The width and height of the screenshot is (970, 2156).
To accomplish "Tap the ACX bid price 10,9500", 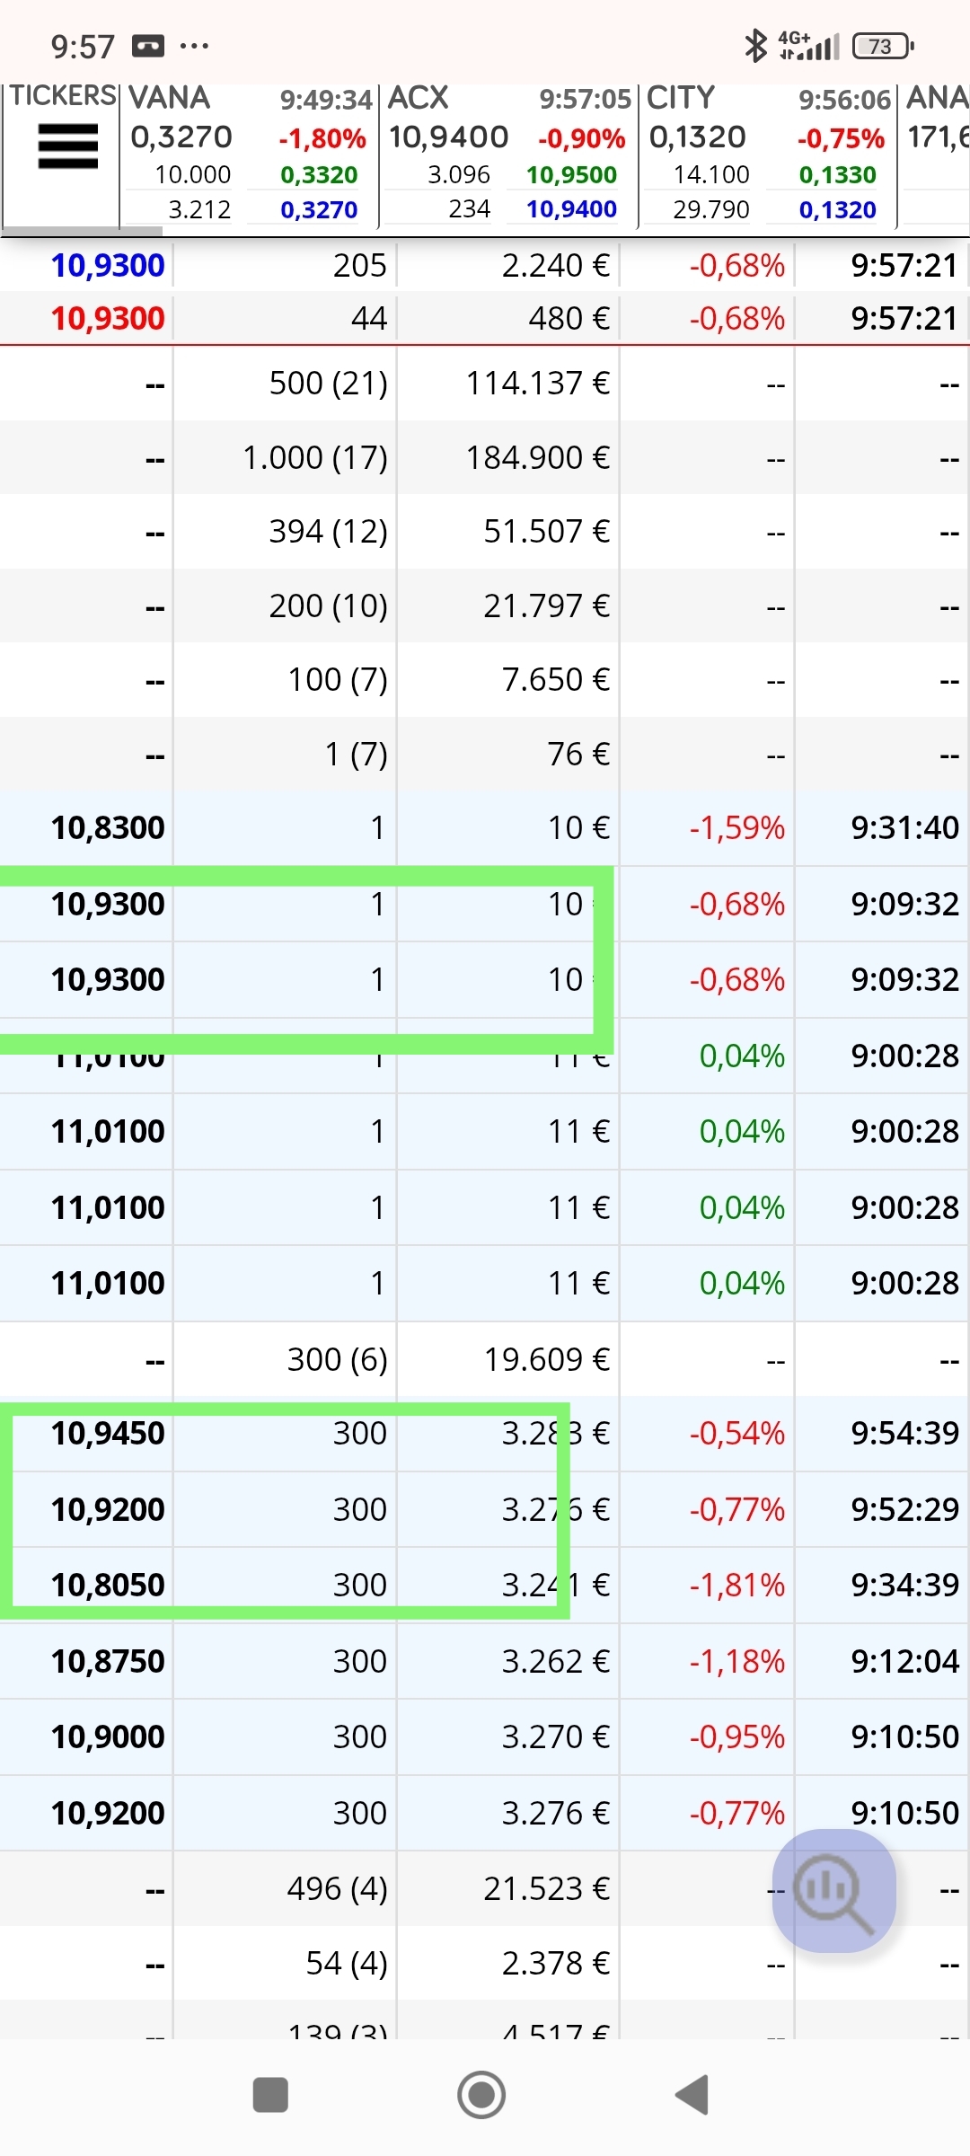I will tap(571, 174).
